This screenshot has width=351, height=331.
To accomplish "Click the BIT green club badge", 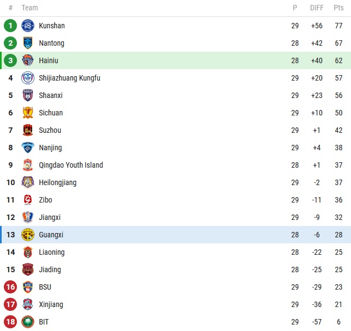I will pos(27,322).
